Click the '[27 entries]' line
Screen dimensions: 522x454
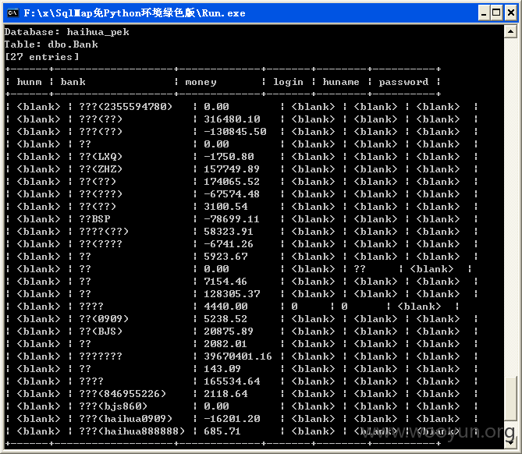(41, 57)
